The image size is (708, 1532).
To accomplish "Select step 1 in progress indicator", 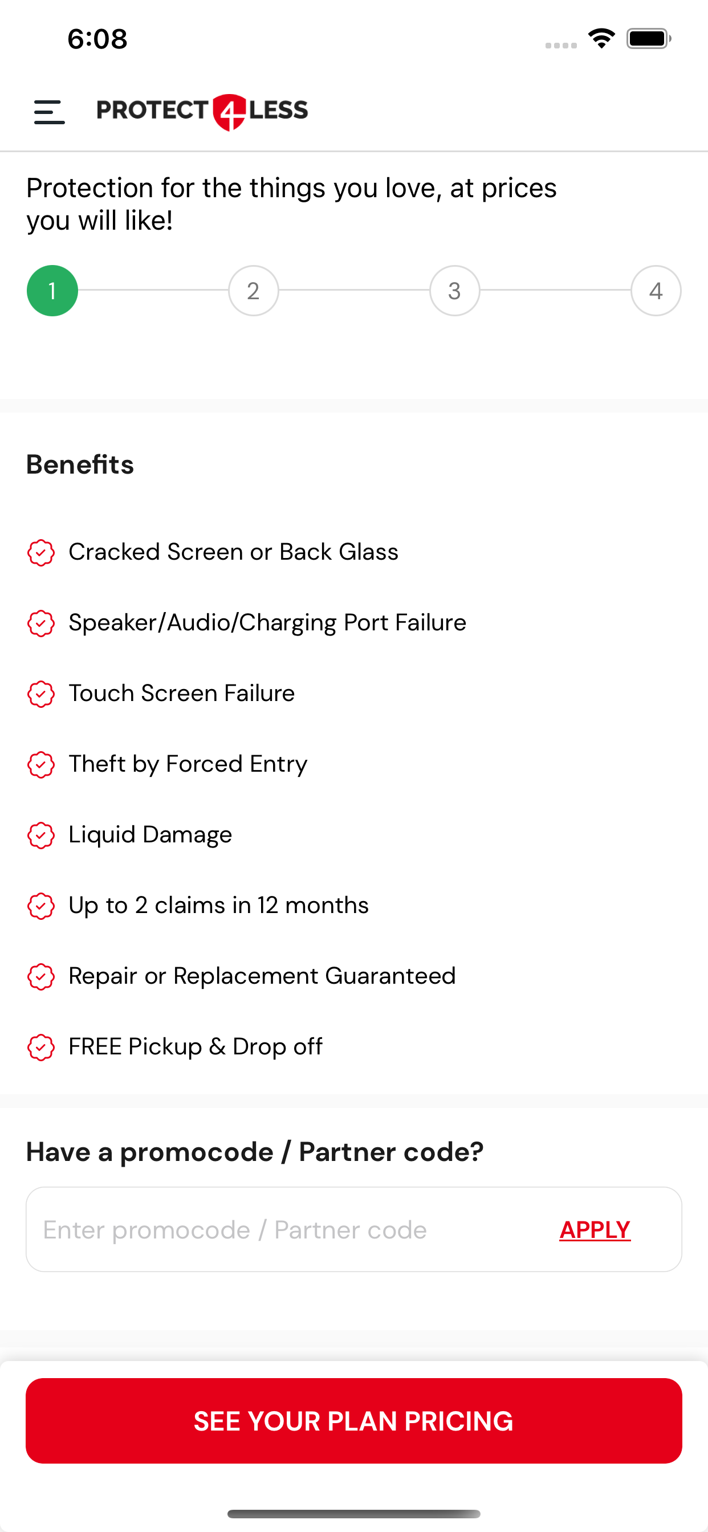I will coord(52,291).
